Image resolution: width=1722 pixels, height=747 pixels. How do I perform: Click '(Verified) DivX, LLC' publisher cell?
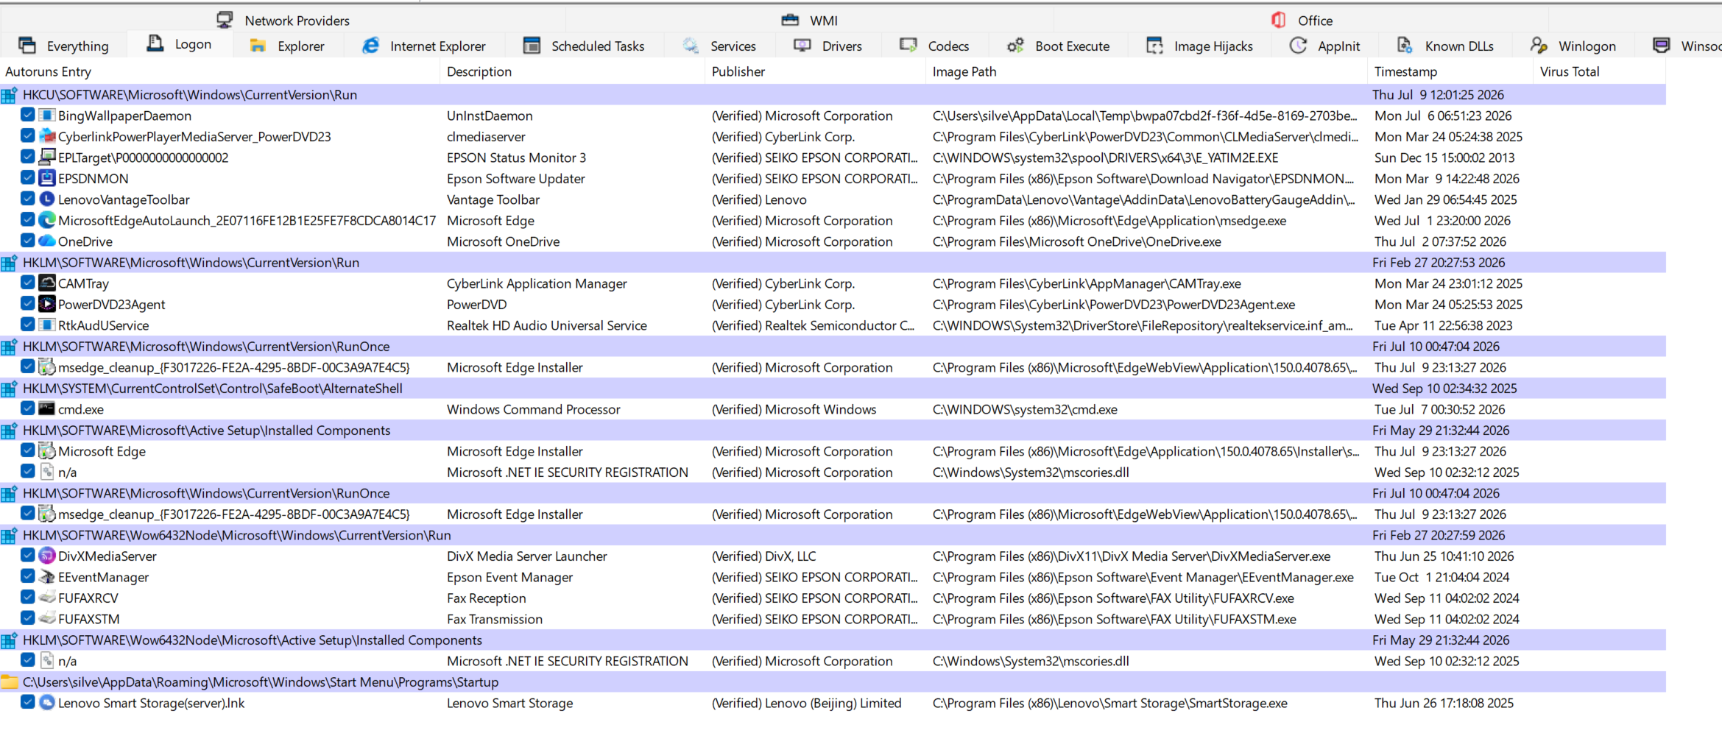763,556
